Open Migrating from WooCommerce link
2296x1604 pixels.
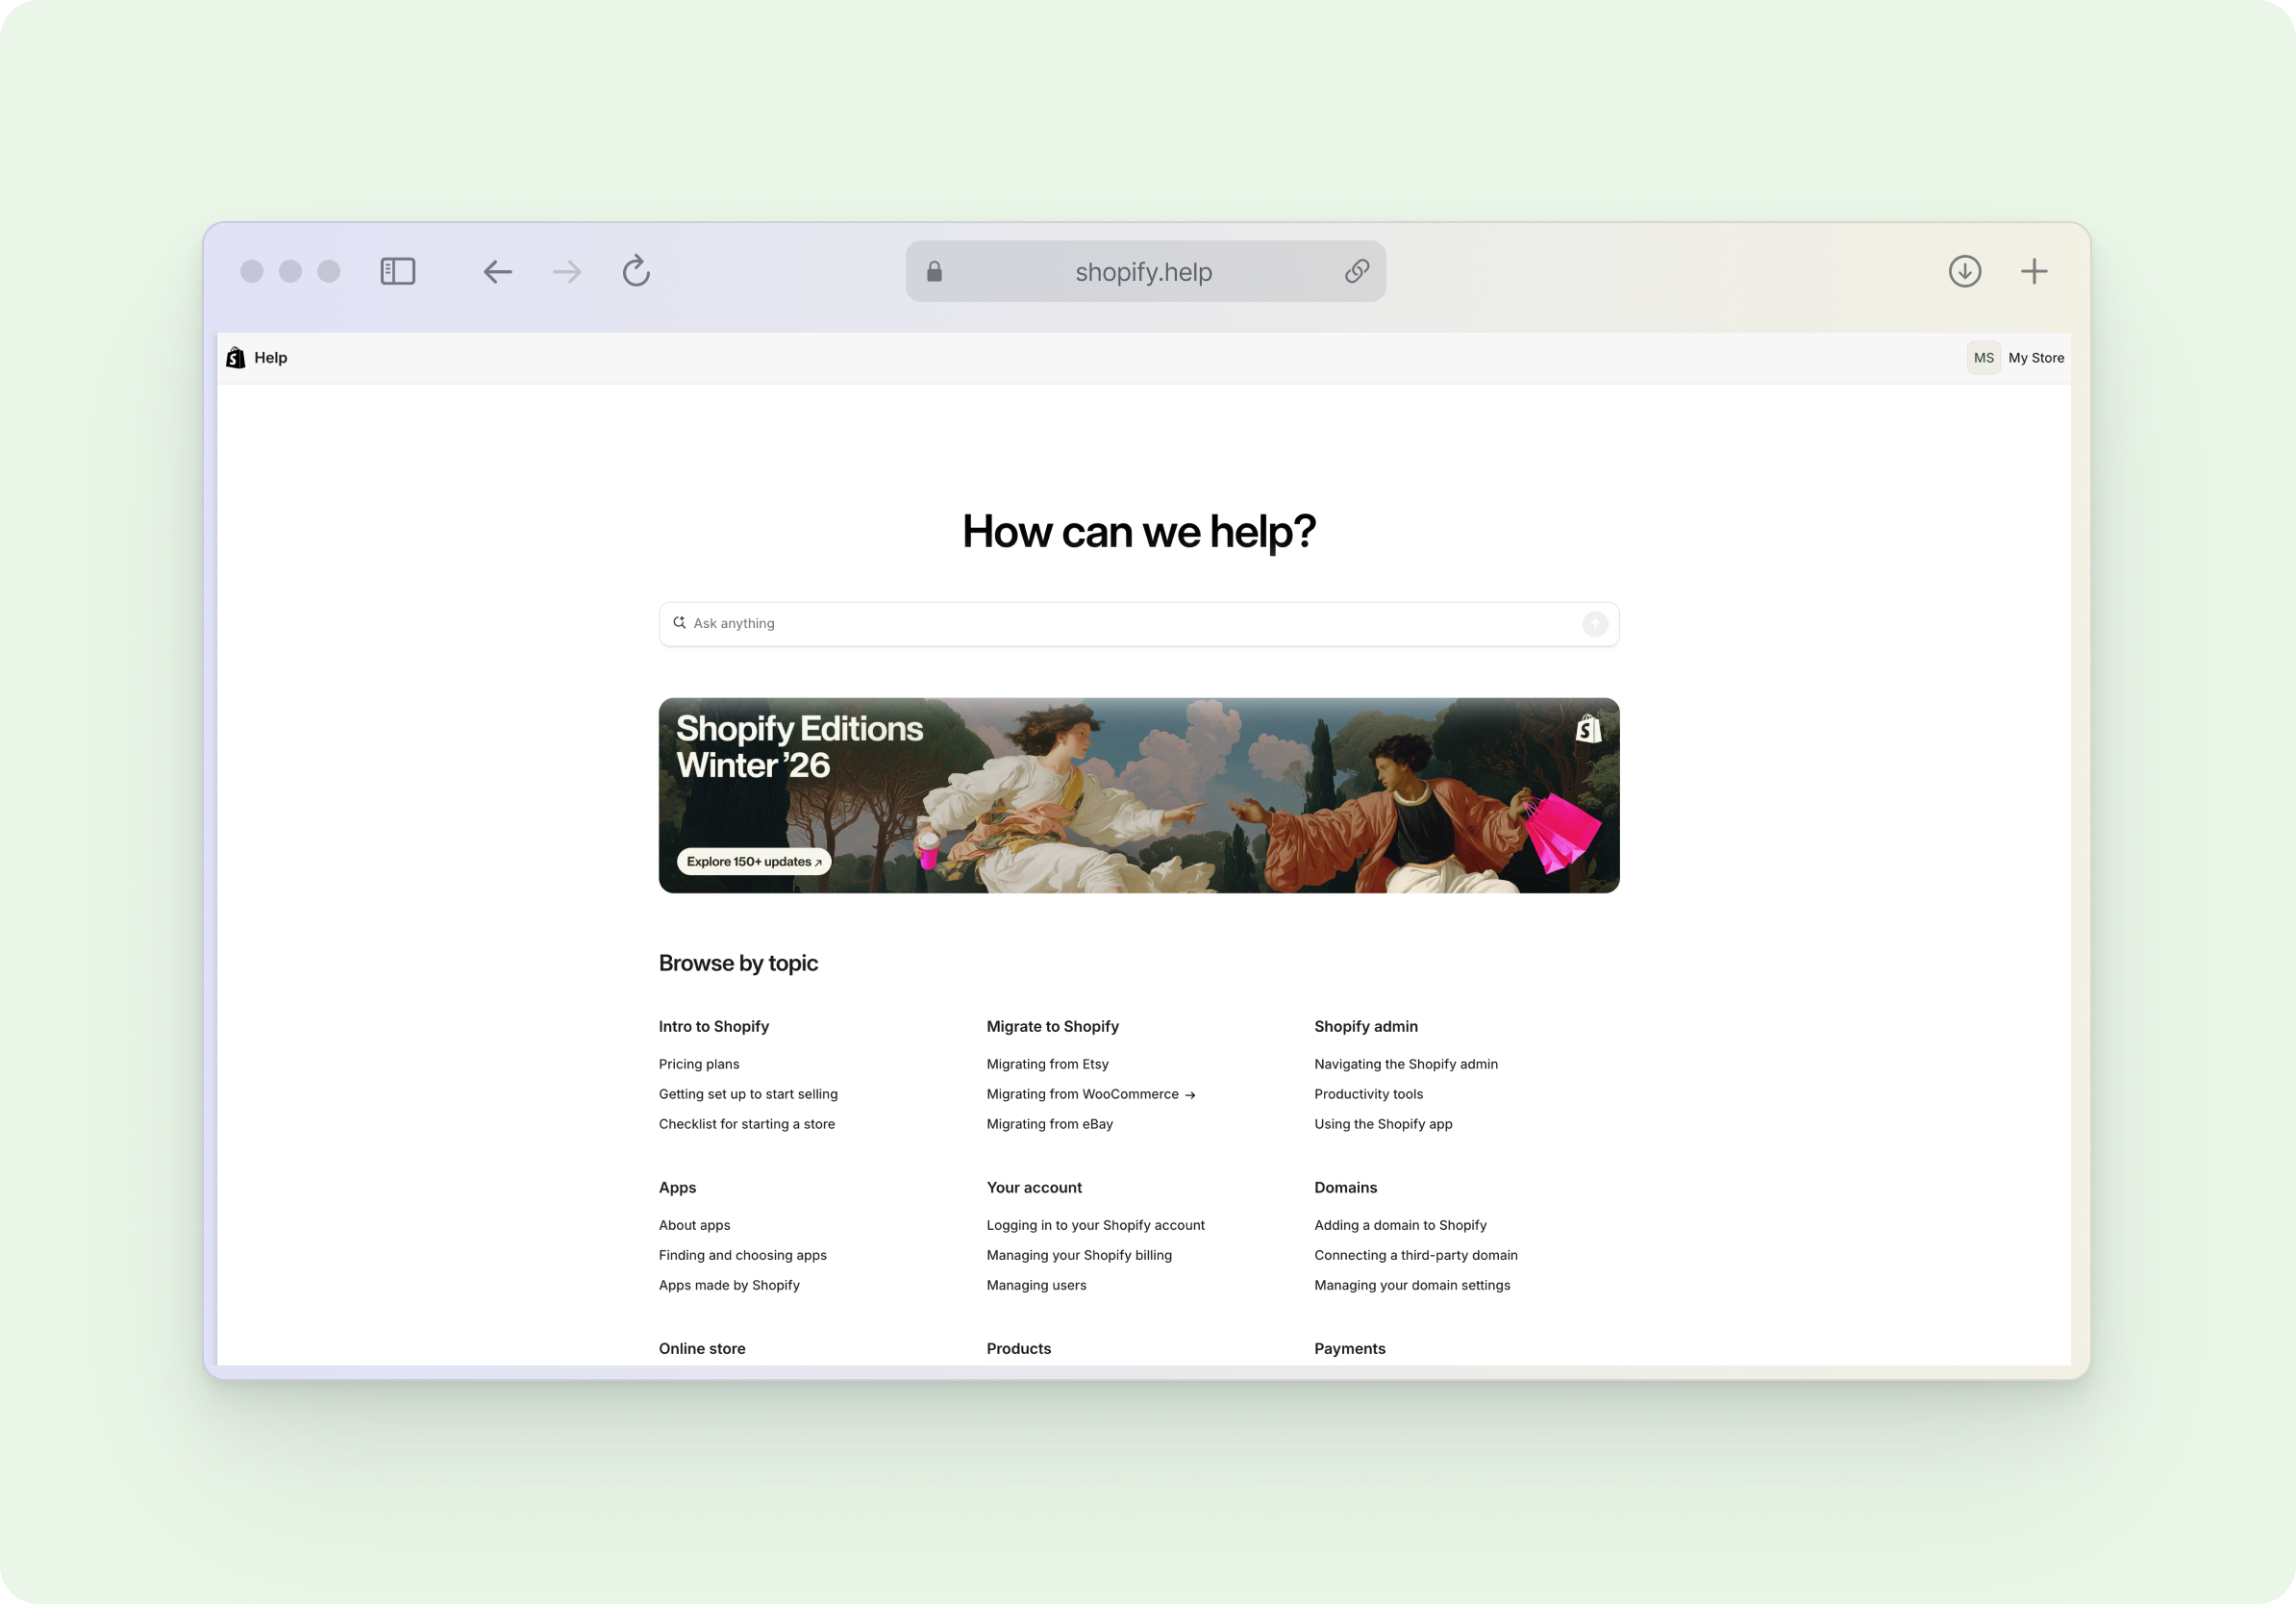1091,1094
